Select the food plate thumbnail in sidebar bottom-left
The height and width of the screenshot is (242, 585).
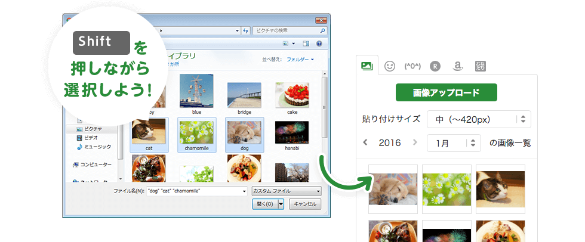pyautogui.click(x=393, y=231)
